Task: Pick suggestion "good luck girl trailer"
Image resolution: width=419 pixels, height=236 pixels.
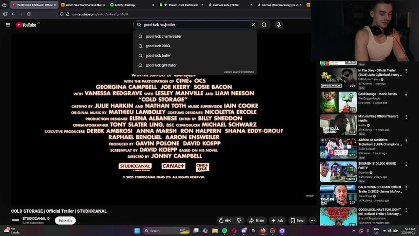Action: click(x=195, y=65)
